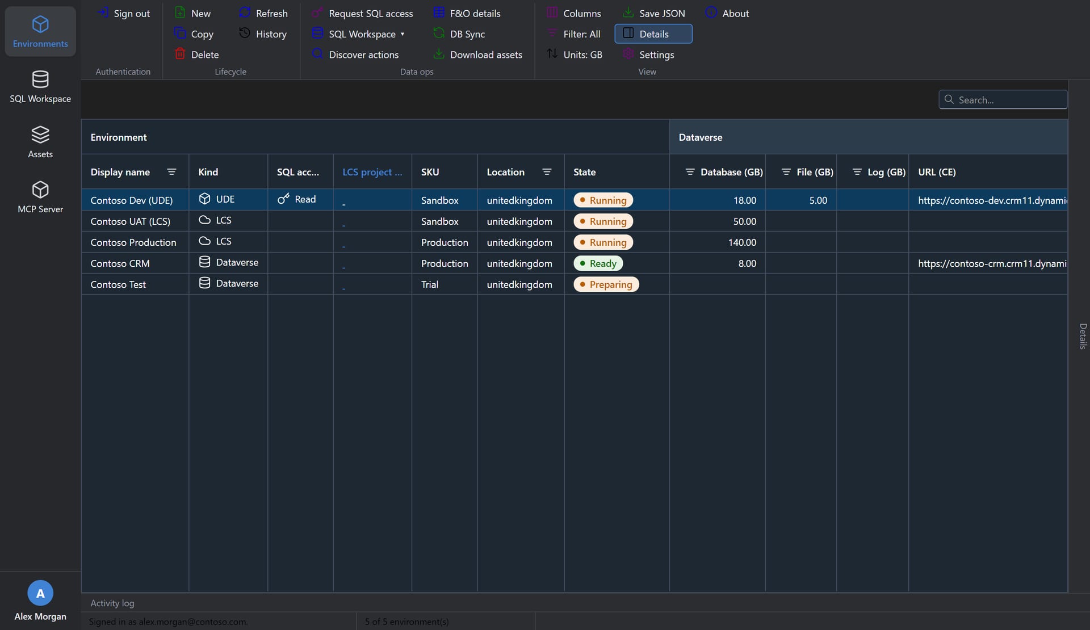Screen dimensions: 1090x630
Task: Go to Assets in the sidebar
Action: point(40,142)
